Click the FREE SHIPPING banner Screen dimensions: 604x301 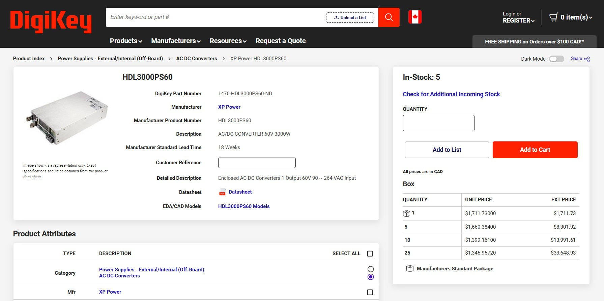[534, 42]
